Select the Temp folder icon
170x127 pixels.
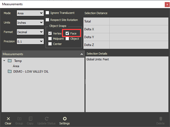10,61
